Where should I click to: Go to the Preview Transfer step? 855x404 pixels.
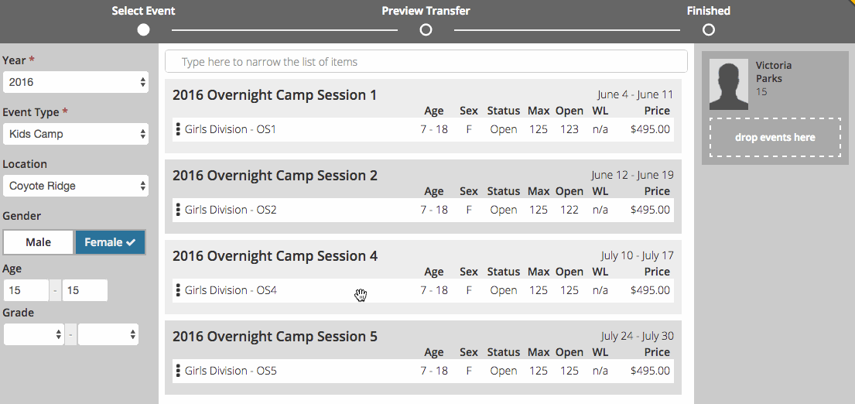(x=426, y=30)
